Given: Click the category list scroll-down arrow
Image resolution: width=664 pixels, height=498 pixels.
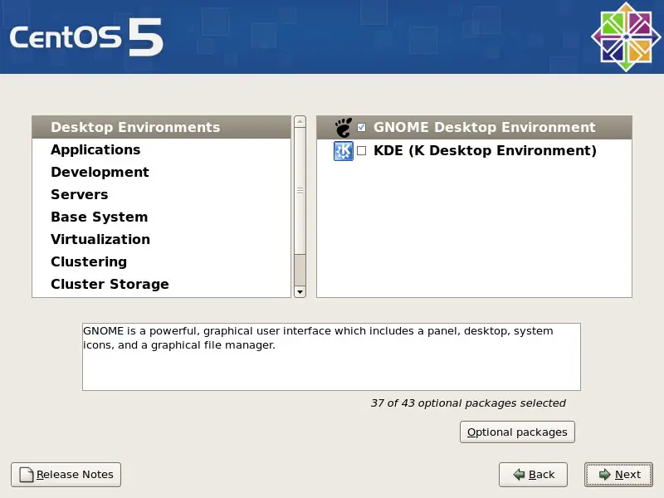Looking at the screenshot, I should 300,292.
